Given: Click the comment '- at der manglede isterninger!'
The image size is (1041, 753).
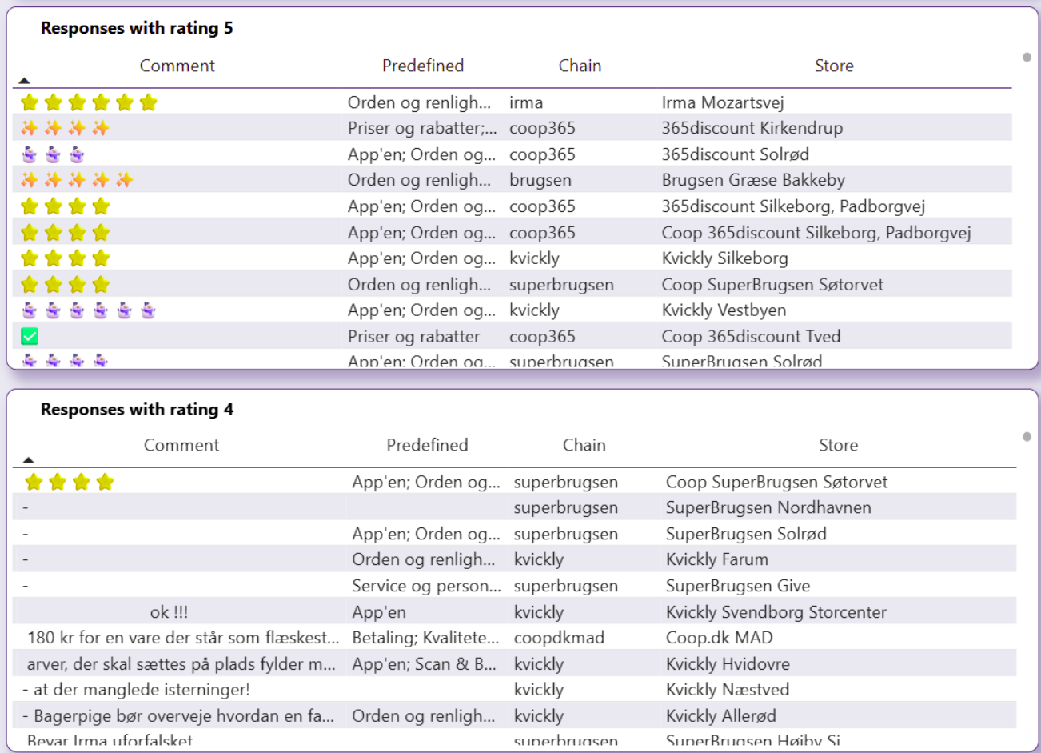Looking at the screenshot, I should pyautogui.click(x=136, y=690).
